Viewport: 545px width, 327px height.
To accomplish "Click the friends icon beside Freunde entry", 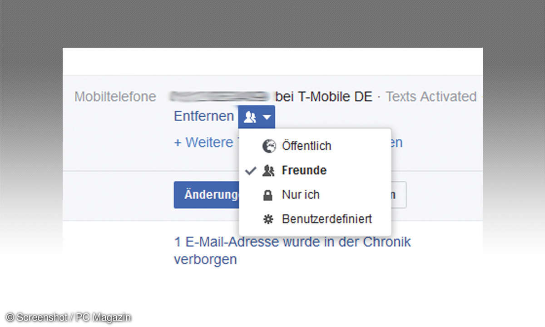I will pyautogui.click(x=268, y=171).
